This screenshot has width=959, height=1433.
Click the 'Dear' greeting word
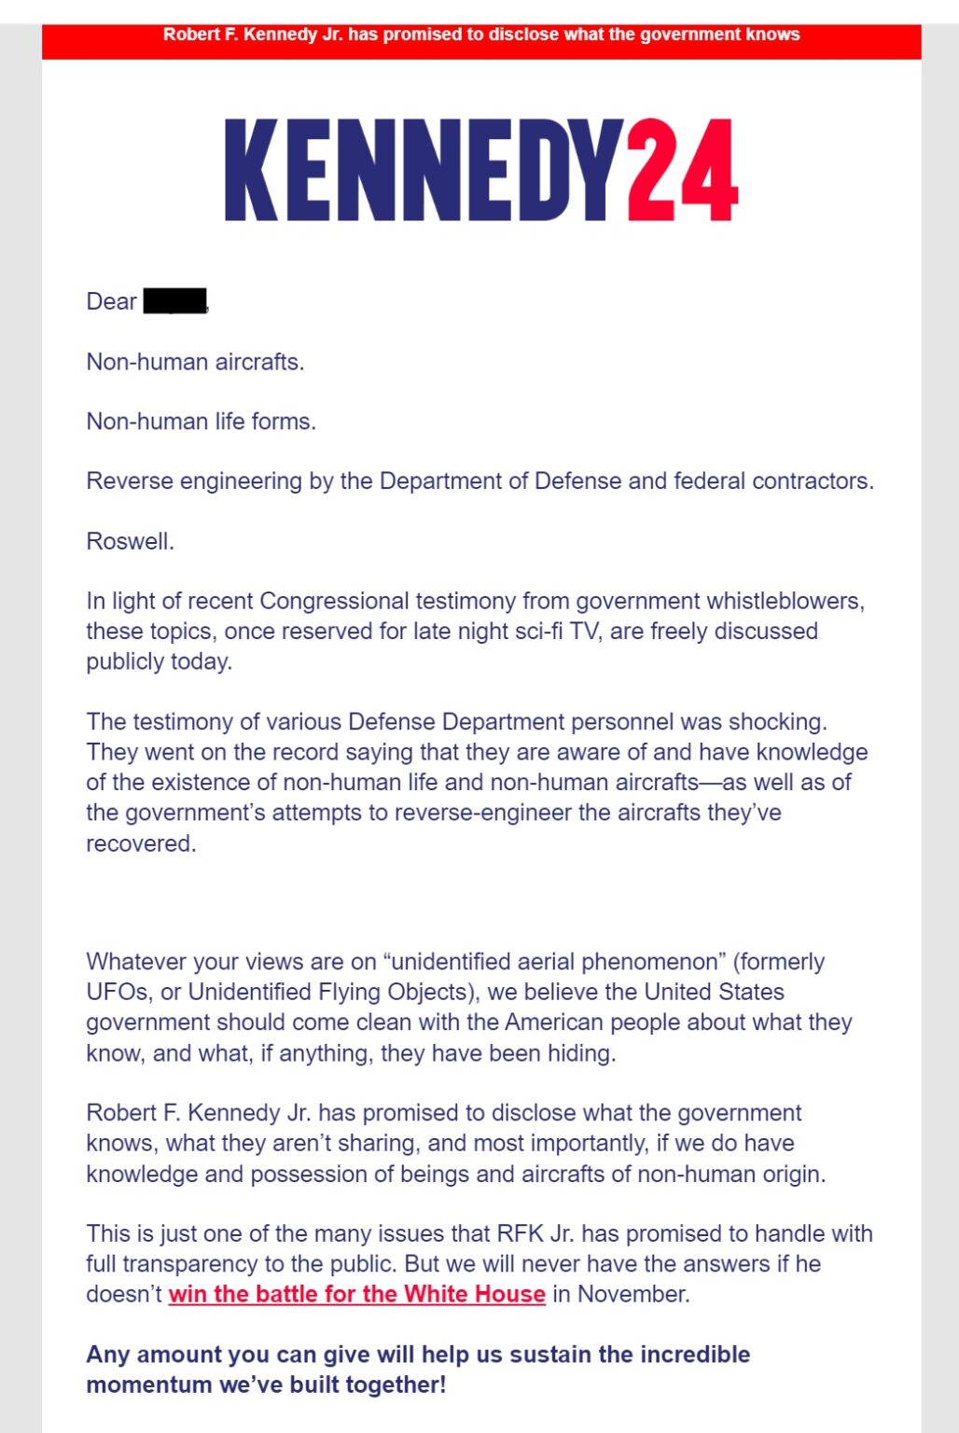pyautogui.click(x=111, y=301)
